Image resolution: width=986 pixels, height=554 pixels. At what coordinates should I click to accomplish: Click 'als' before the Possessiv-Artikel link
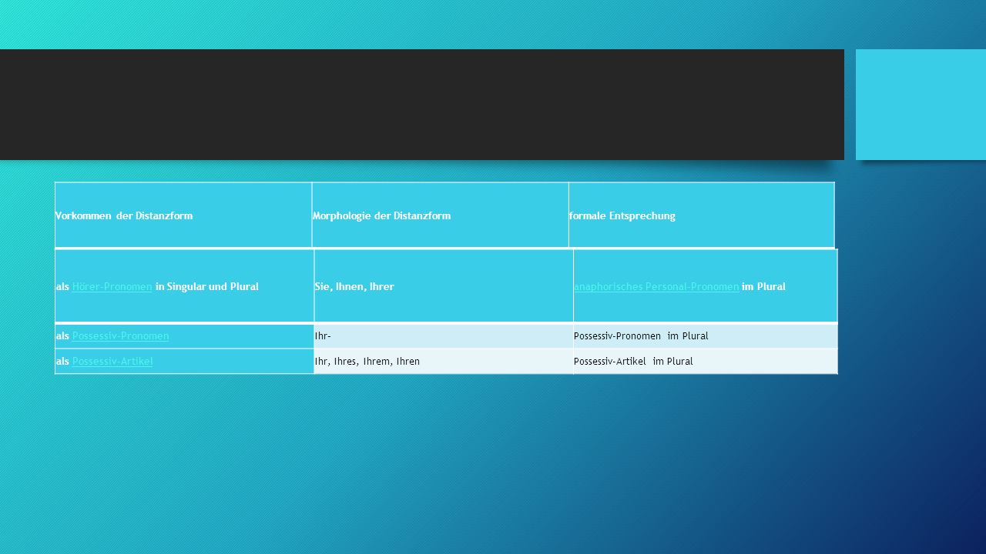coord(62,361)
